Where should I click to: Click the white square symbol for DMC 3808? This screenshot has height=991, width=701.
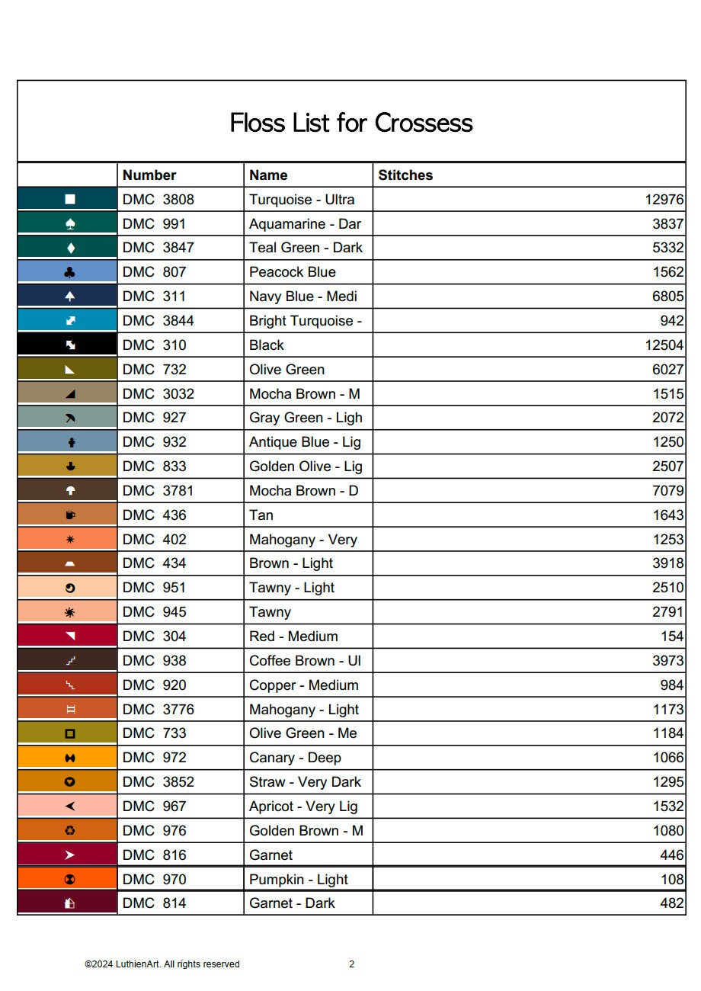(x=70, y=200)
